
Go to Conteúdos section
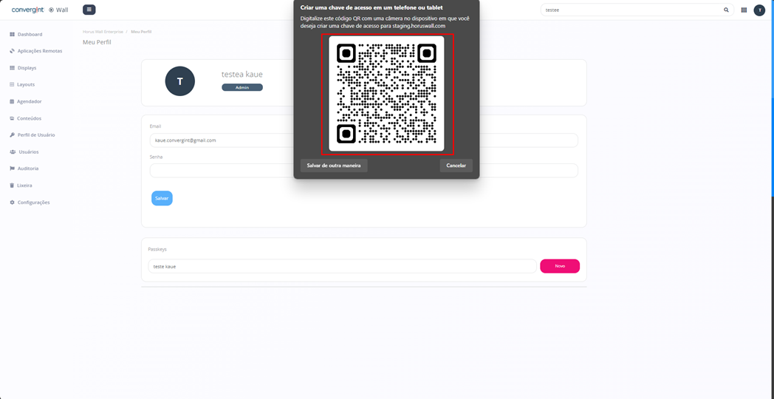tap(25, 118)
